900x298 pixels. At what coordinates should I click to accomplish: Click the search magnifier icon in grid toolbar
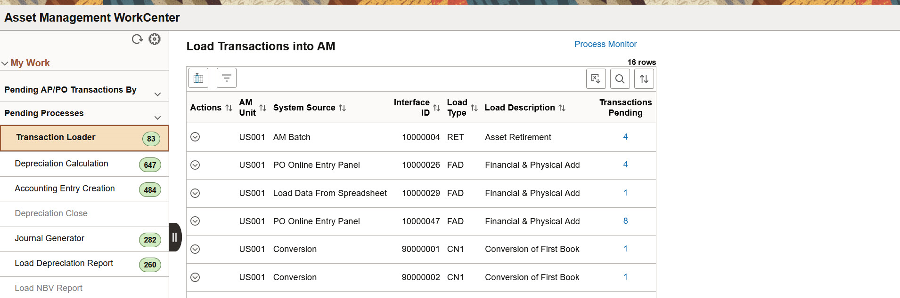coord(620,79)
